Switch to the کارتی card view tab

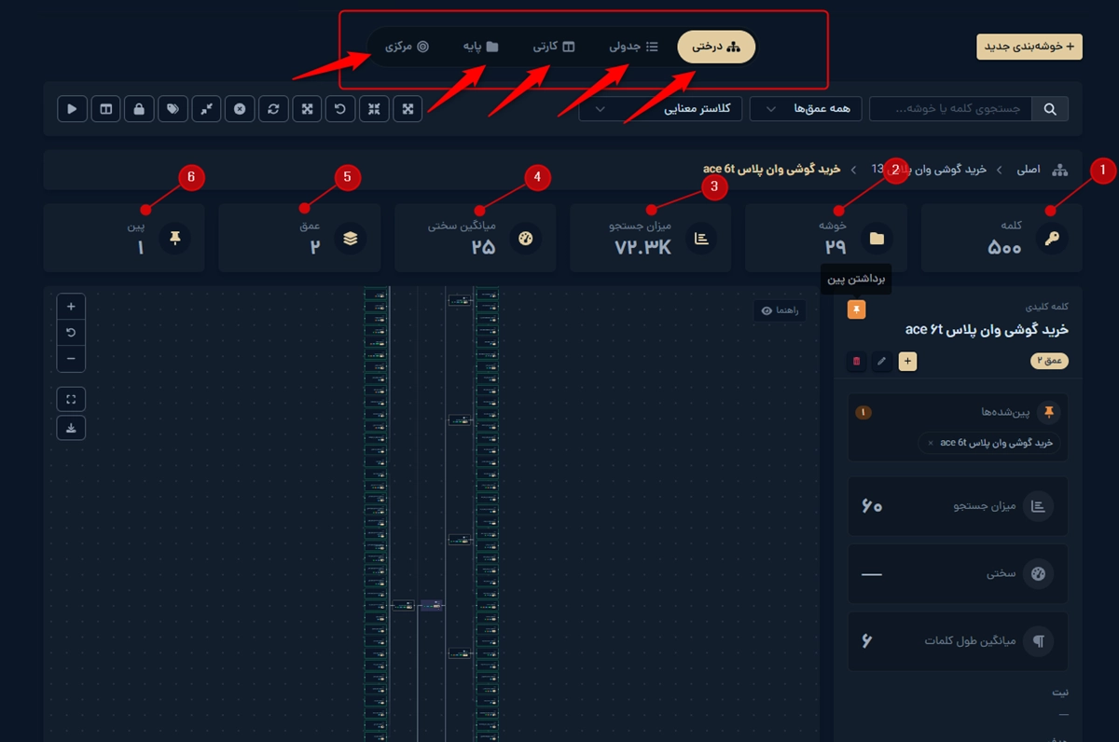coord(553,47)
